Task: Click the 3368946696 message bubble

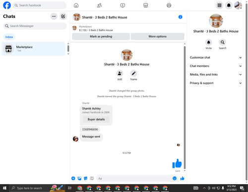Action: click(x=90, y=130)
